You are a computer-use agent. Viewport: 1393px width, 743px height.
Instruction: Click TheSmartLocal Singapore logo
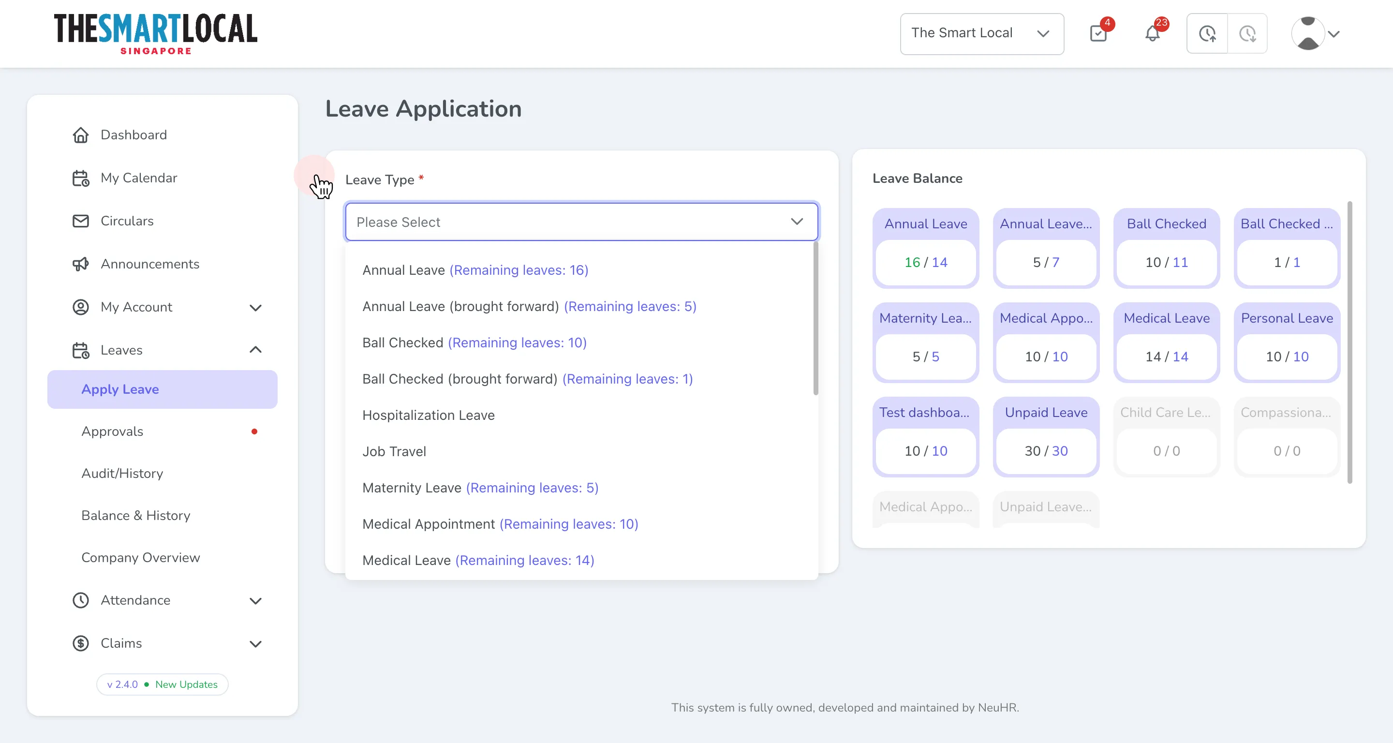pyautogui.click(x=156, y=33)
